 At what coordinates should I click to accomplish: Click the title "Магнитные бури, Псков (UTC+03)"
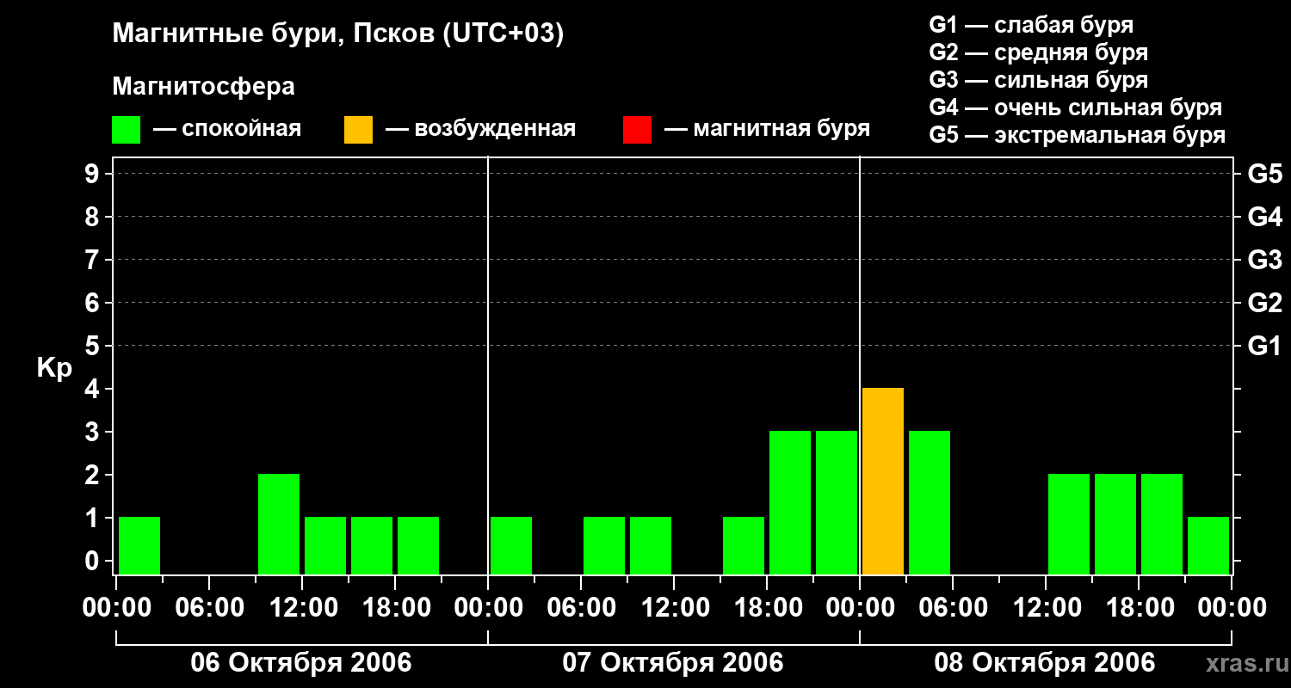pos(338,34)
